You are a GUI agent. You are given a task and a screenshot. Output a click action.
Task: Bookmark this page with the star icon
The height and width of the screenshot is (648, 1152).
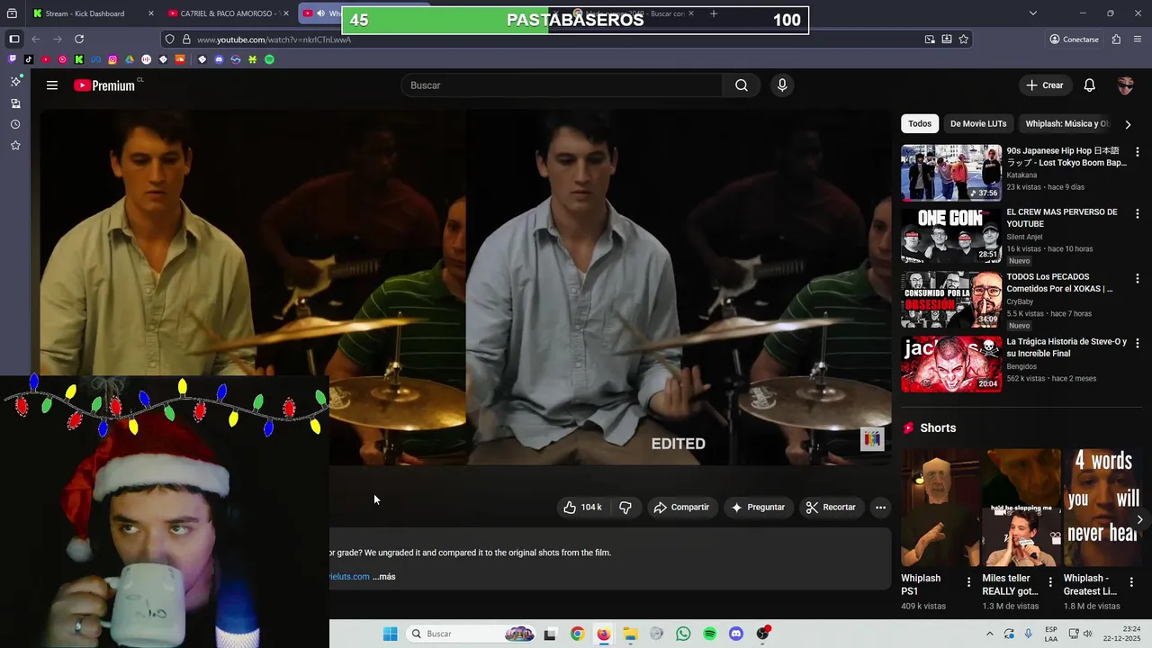(x=963, y=39)
